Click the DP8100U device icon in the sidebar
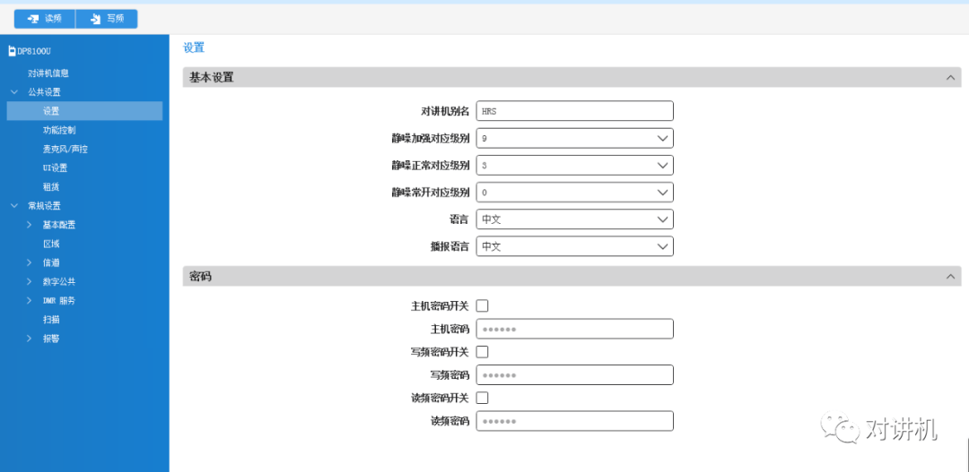 pos(12,51)
